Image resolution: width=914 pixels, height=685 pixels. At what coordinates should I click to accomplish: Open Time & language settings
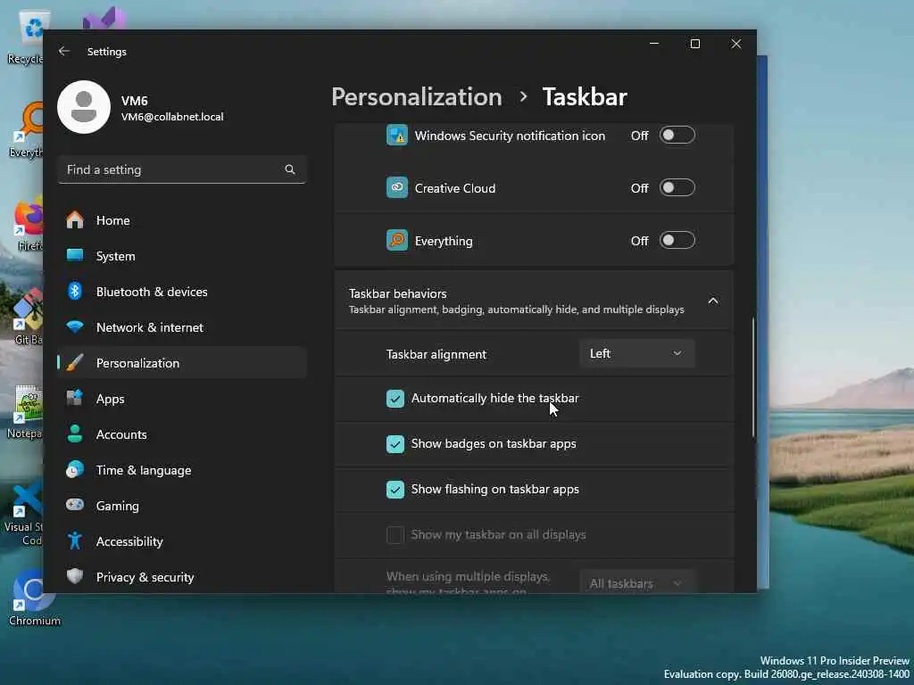(182, 469)
